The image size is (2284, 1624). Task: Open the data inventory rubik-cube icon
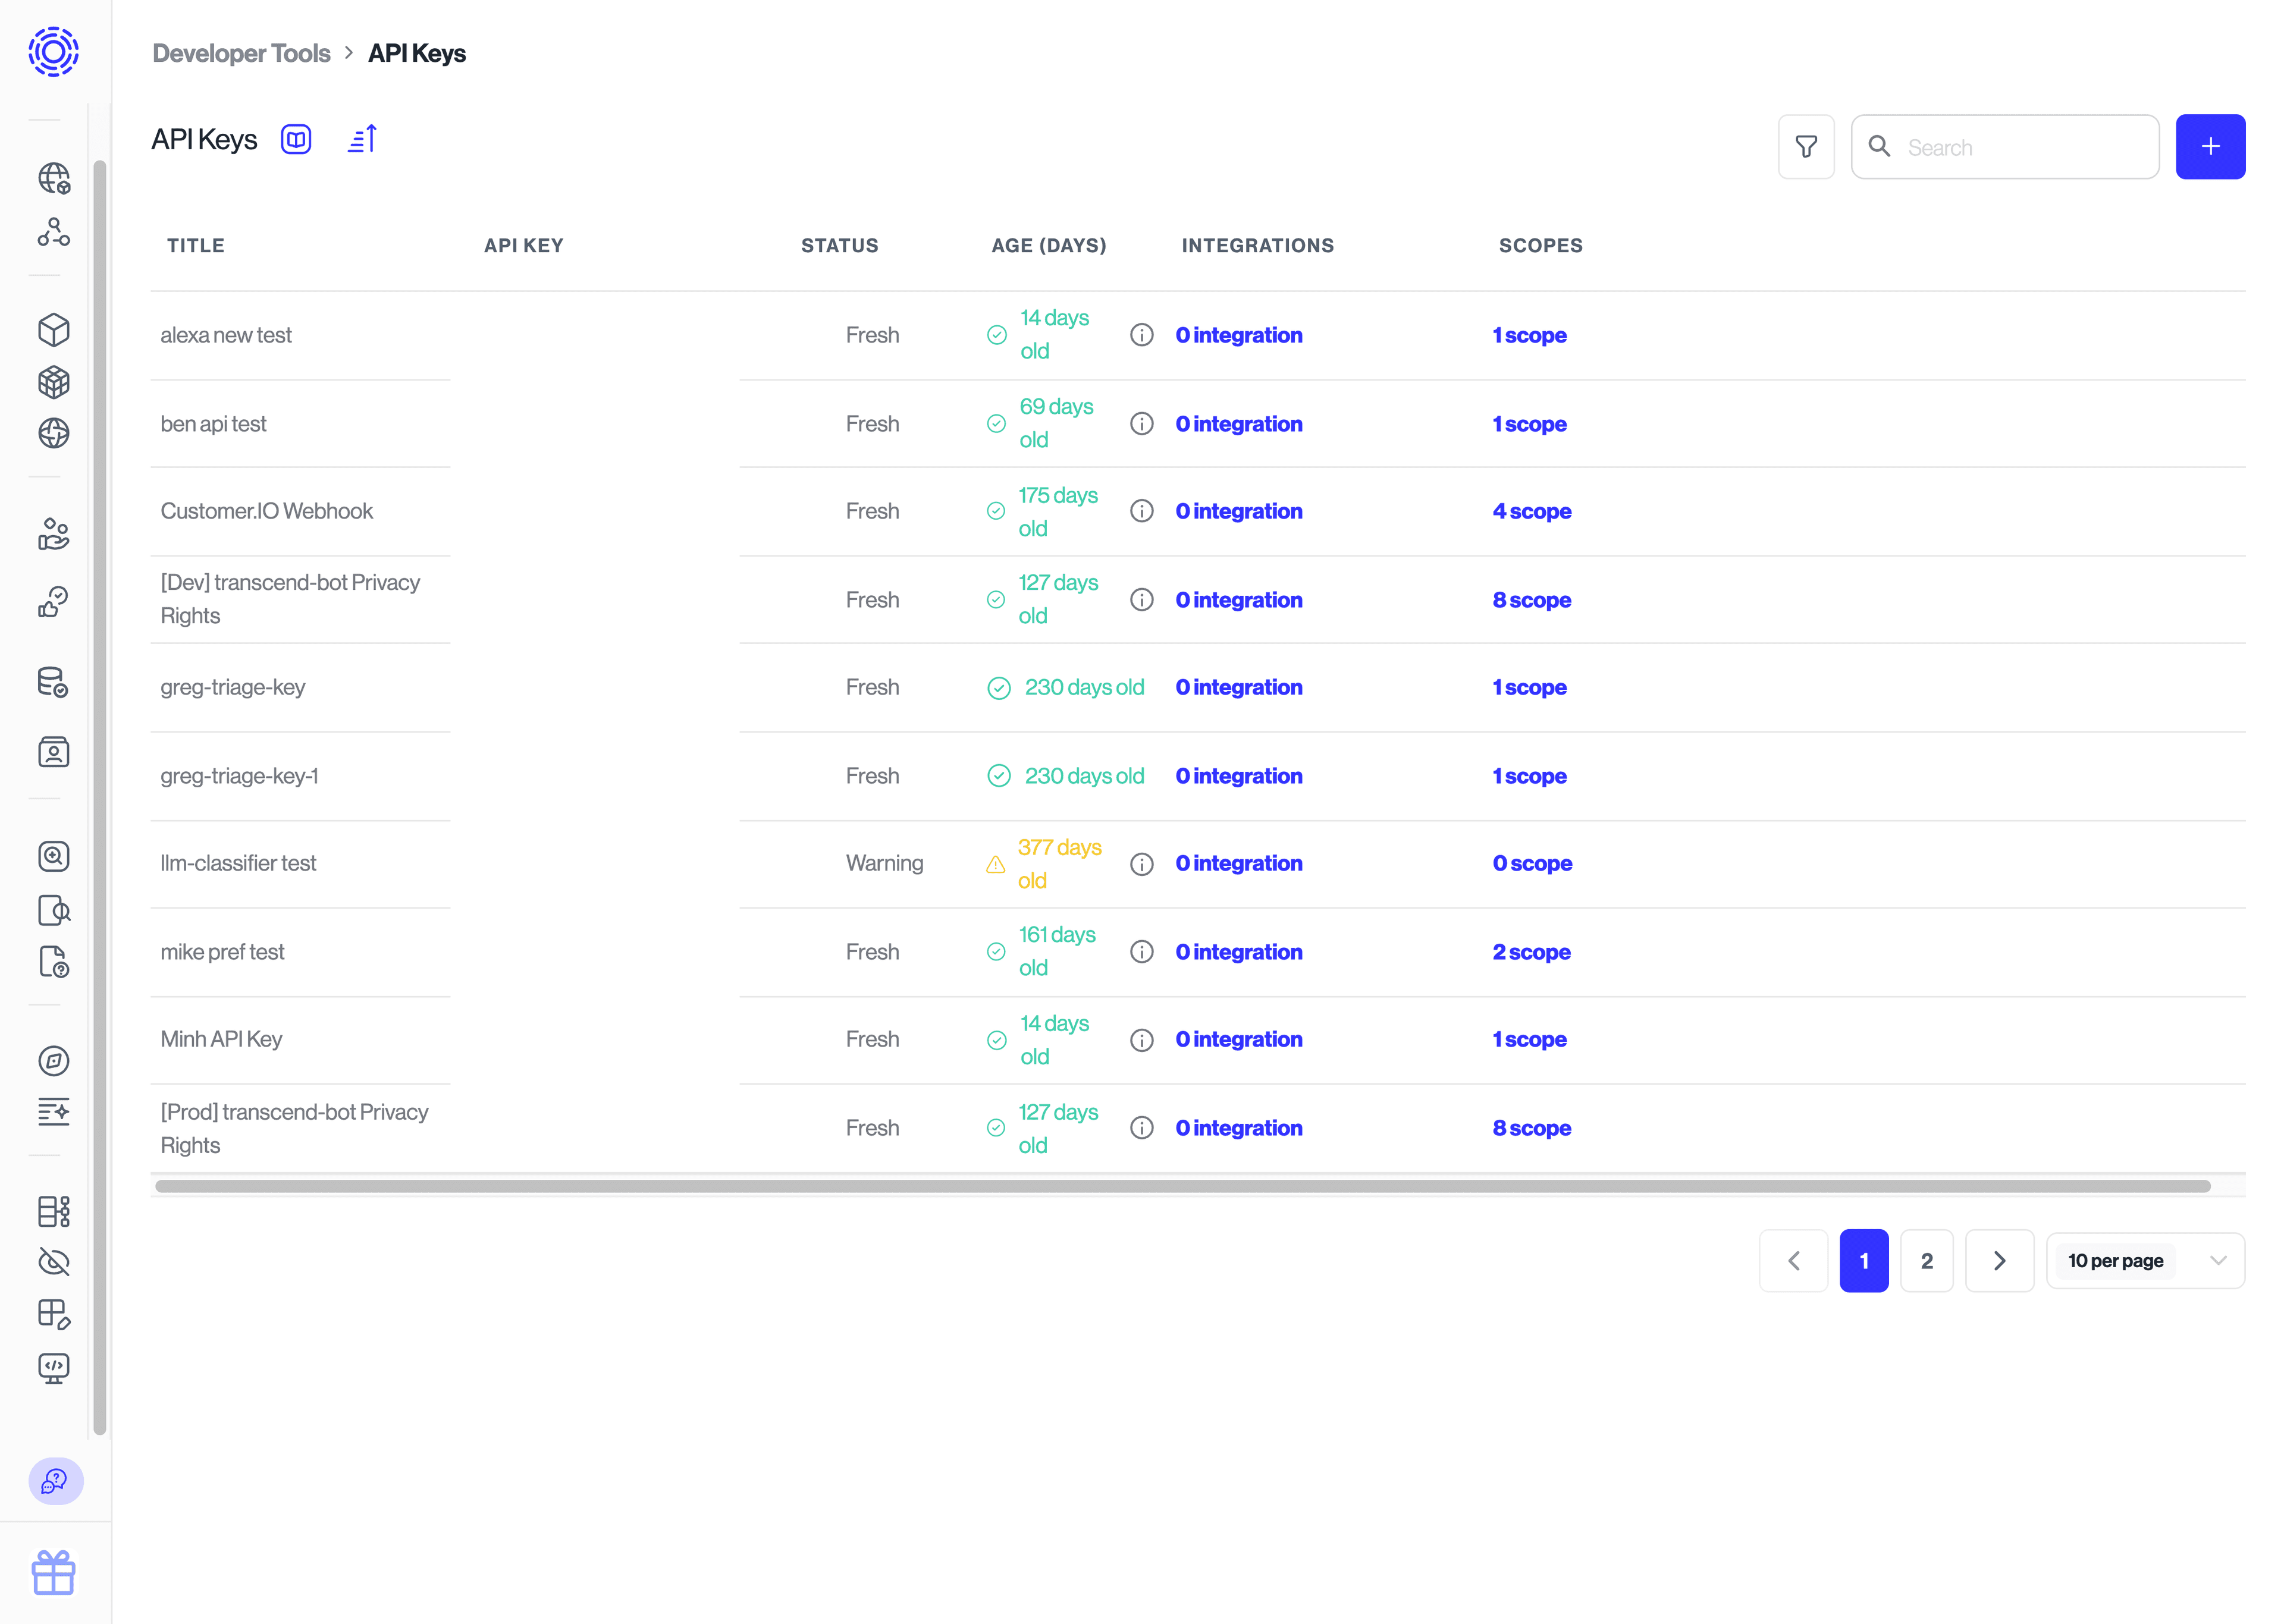(x=53, y=382)
